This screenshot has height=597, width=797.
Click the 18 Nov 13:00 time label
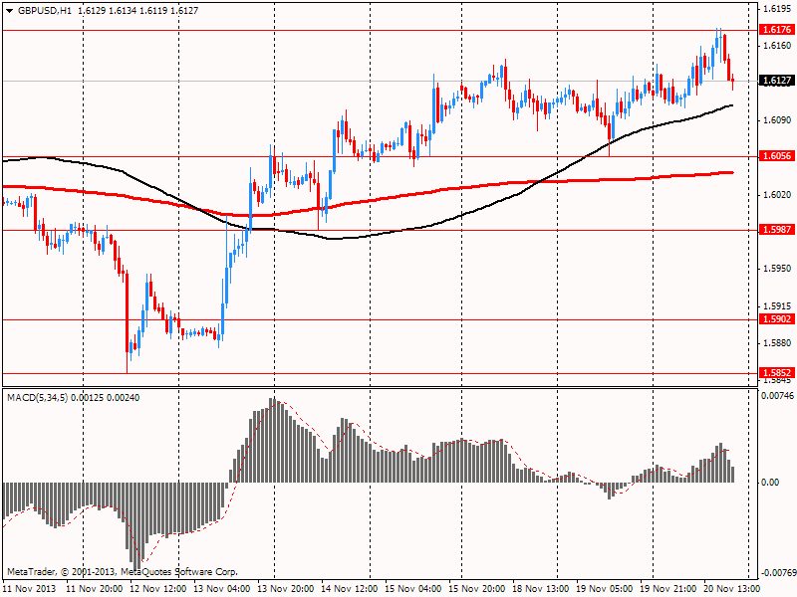(541, 589)
